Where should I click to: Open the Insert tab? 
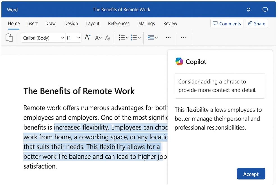tap(32, 23)
